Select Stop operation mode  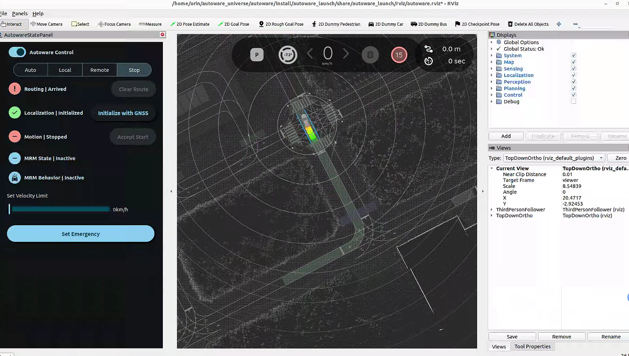[x=134, y=70]
